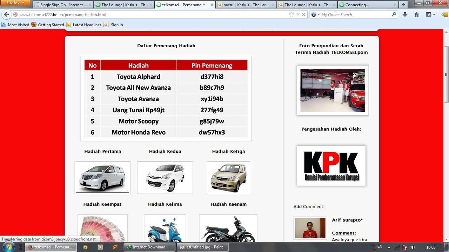449x252 pixels.
Task: Click the 'Daftar Pemenang Hadiah' heading
Action: coord(166,46)
